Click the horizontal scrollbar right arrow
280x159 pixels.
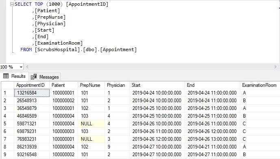click(x=276, y=67)
